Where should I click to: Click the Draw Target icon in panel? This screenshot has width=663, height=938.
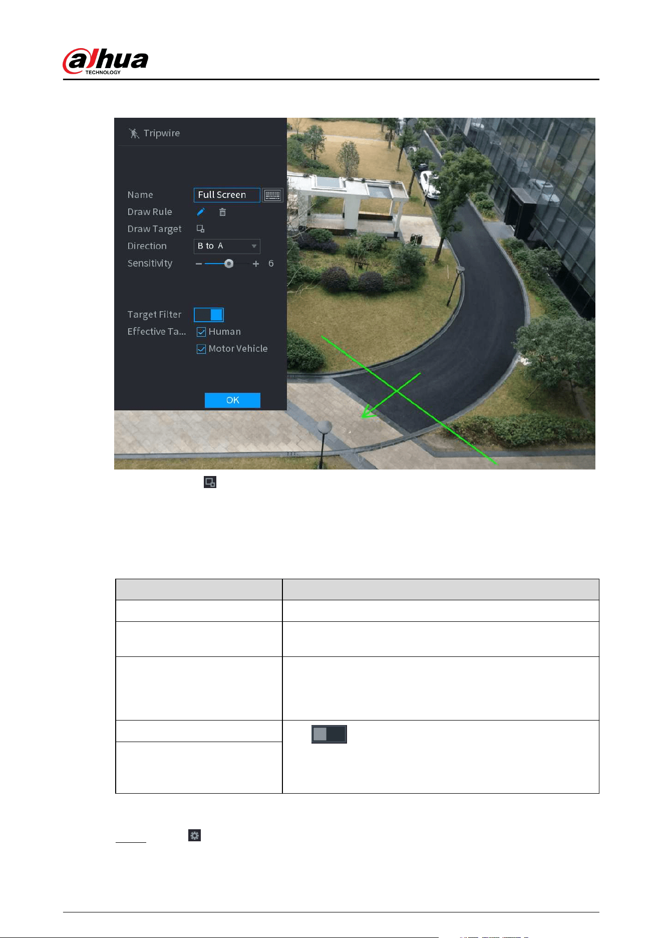coord(200,229)
